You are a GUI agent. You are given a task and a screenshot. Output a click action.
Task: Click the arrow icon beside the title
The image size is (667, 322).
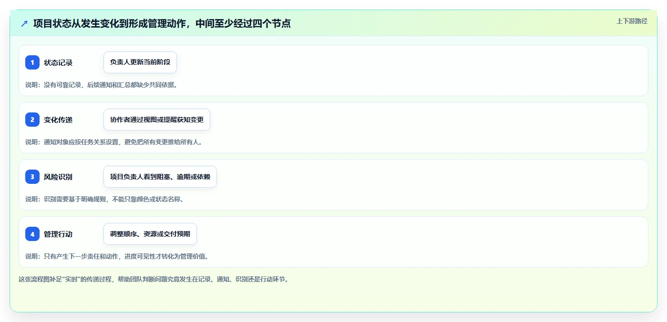tap(24, 23)
